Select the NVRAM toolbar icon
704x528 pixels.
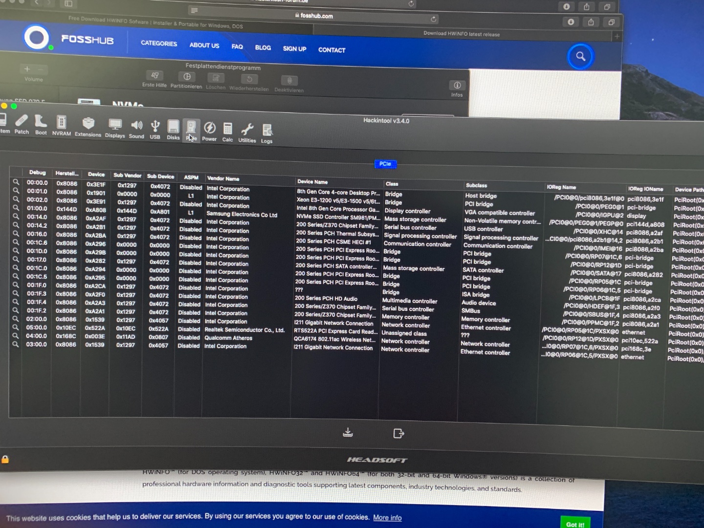click(61, 126)
